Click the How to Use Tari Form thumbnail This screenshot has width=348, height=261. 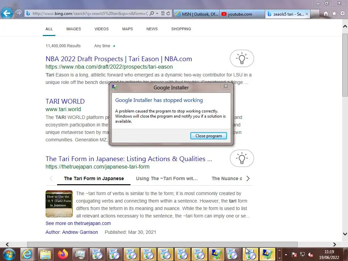(59, 204)
